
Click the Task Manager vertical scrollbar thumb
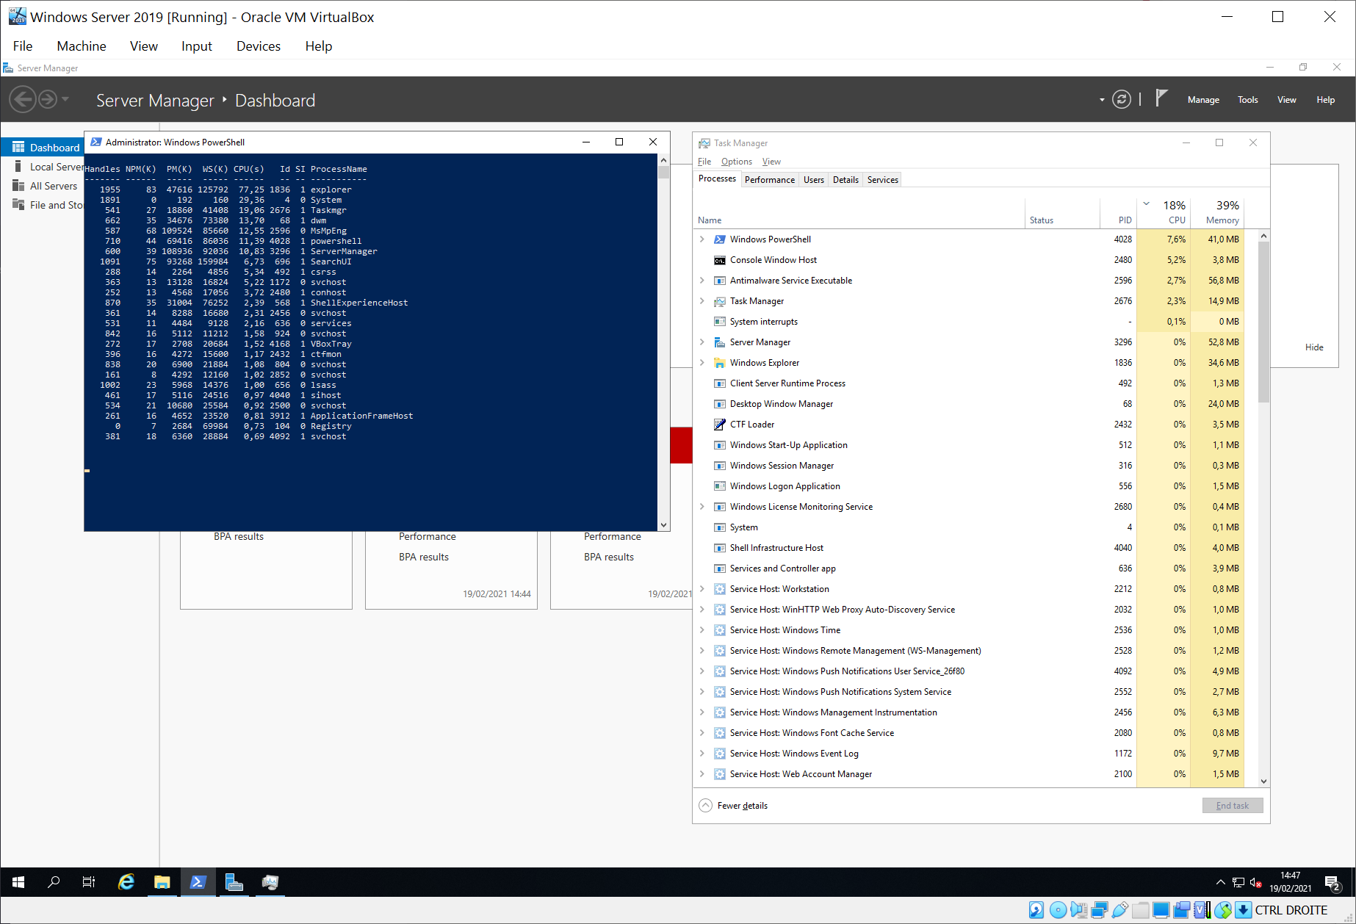(1263, 323)
